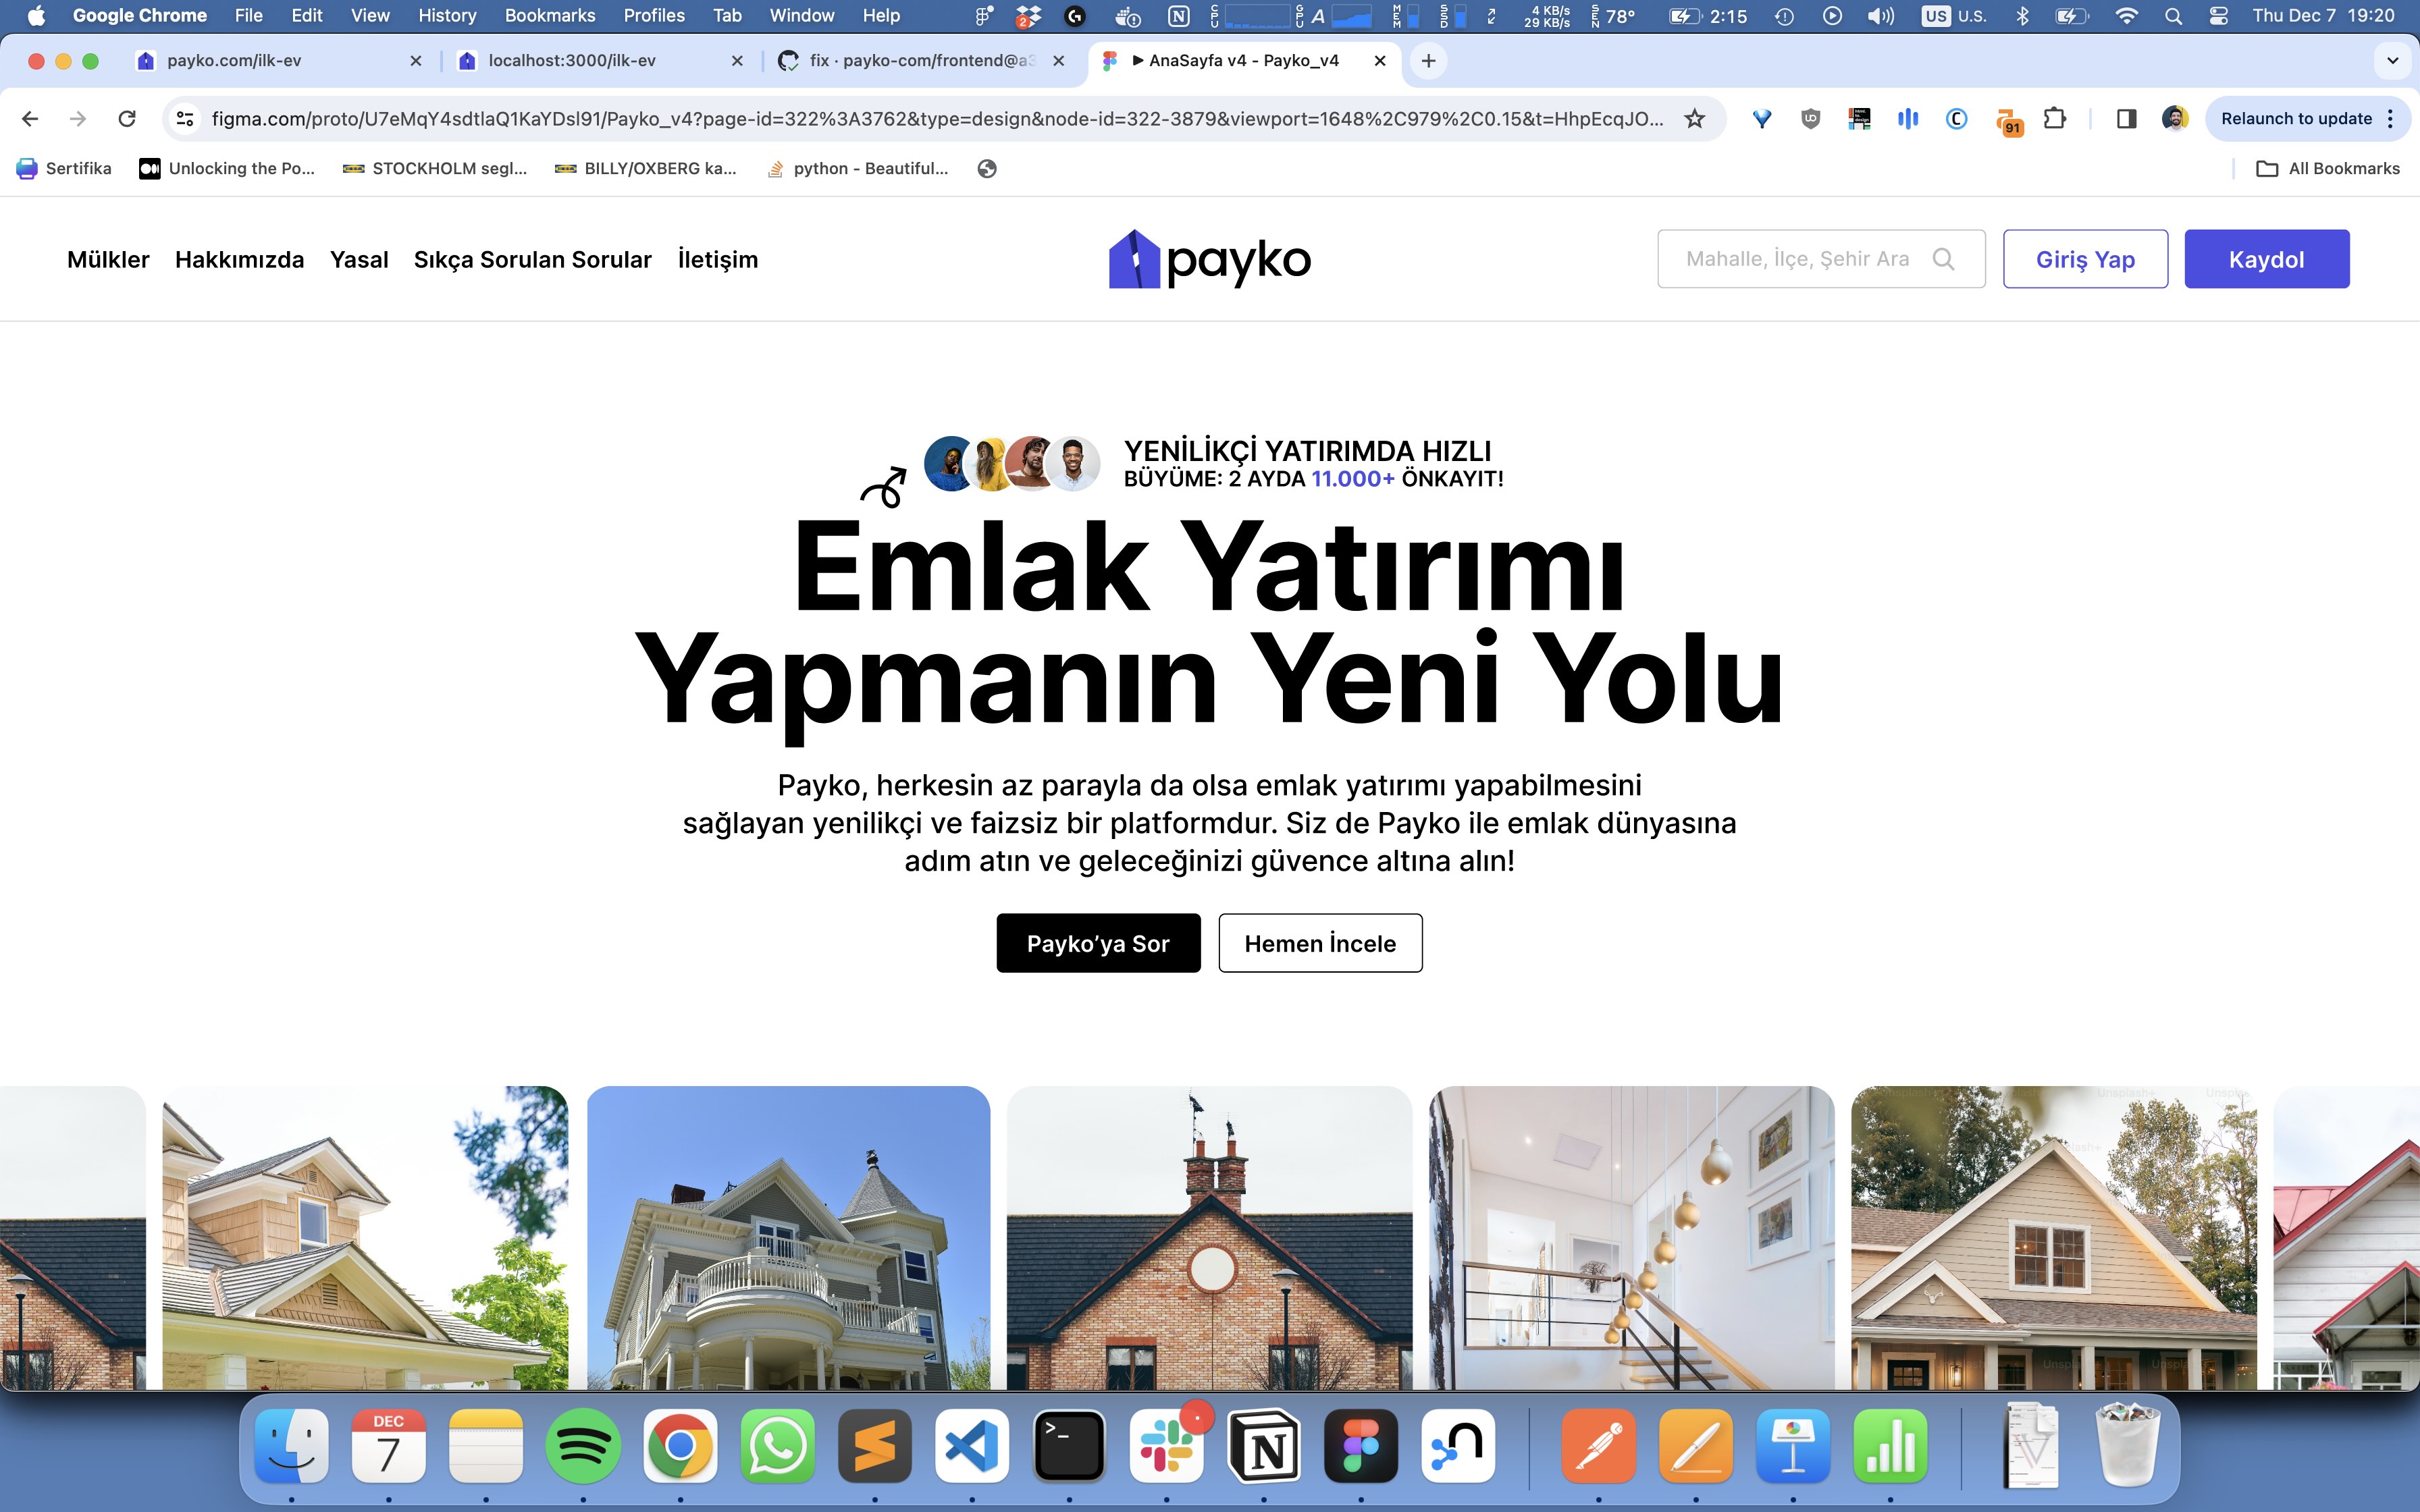Open Visual Studio Code from the Dock

pos(972,1446)
